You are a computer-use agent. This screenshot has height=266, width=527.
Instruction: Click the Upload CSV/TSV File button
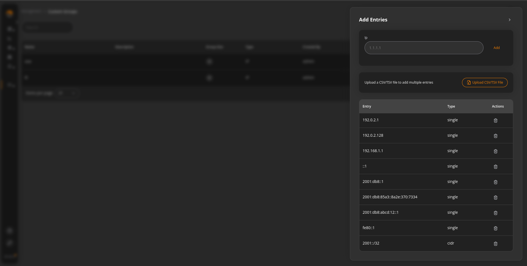[485, 83]
